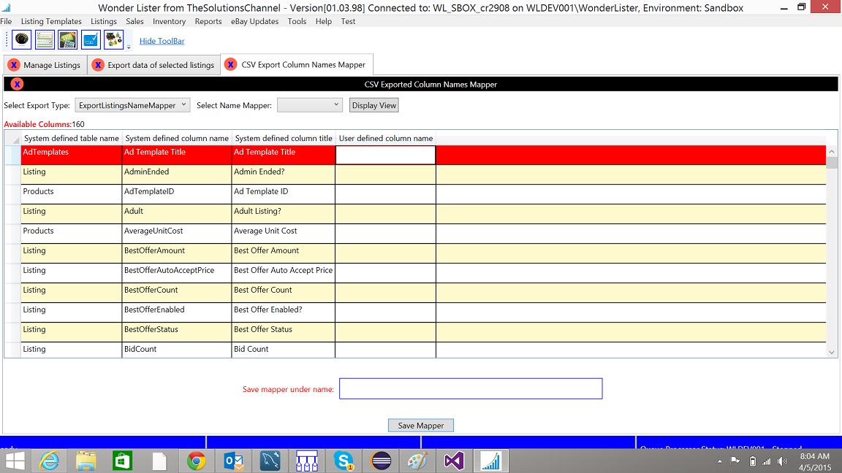Click the taskbar clock showing 8:04 AM
The height and width of the screenshot is (473, 842).
[815, 462]
